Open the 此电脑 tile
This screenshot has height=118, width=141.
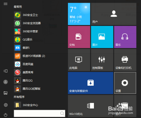pyautogui.click(x=79, y=60)
